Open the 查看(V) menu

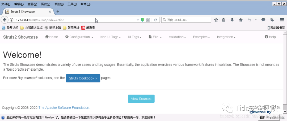(32, 4)
